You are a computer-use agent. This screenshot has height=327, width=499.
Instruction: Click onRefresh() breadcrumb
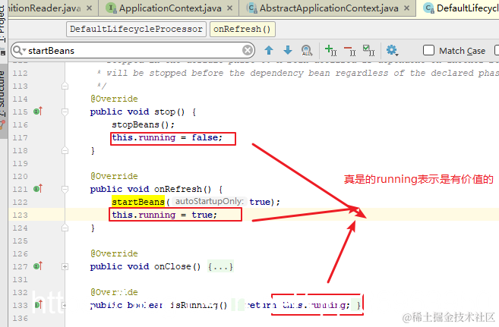coord(242,30)
